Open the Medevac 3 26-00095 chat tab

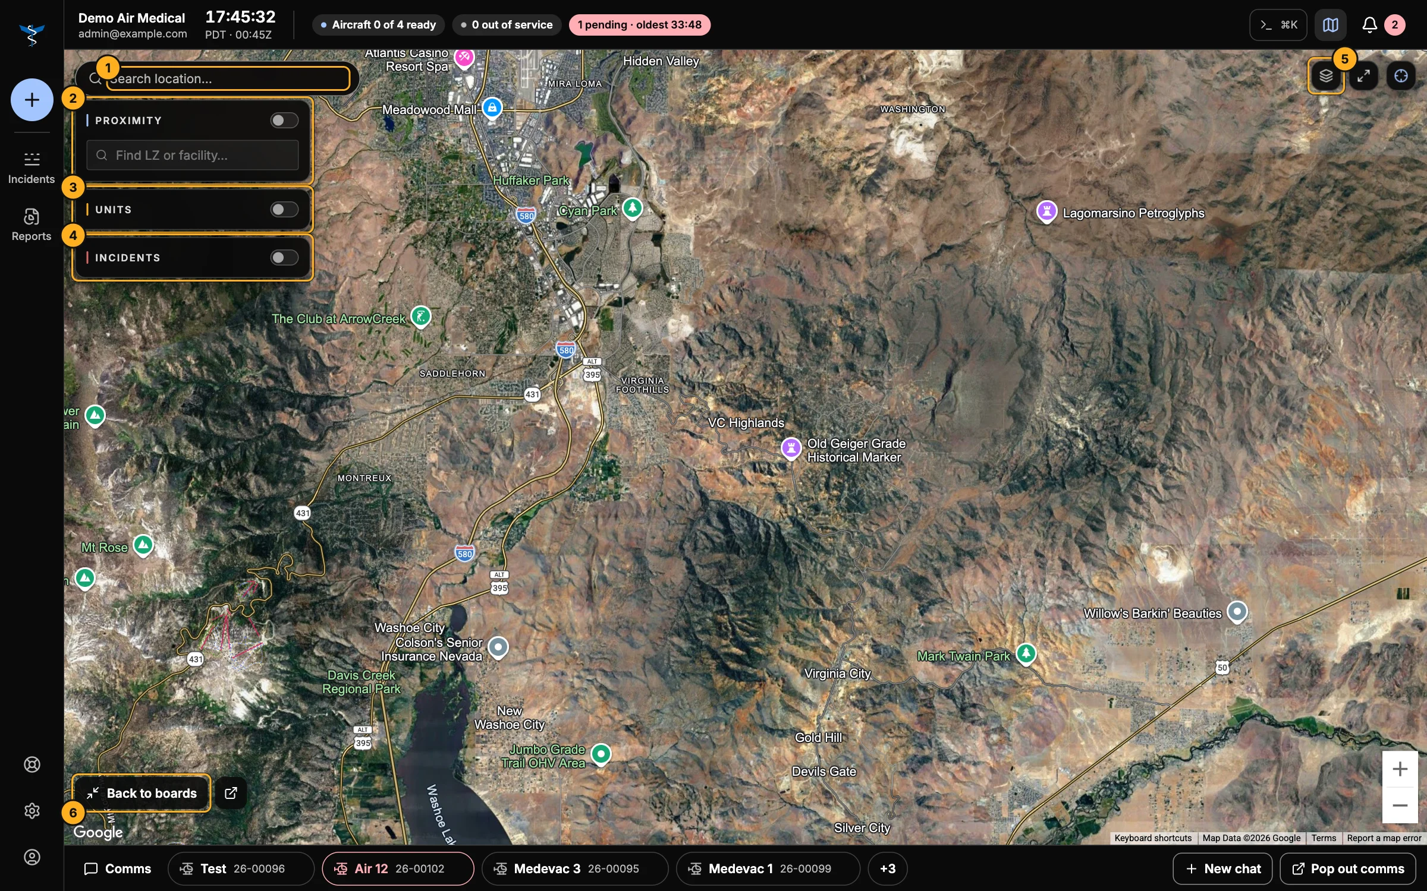(575, 868)
